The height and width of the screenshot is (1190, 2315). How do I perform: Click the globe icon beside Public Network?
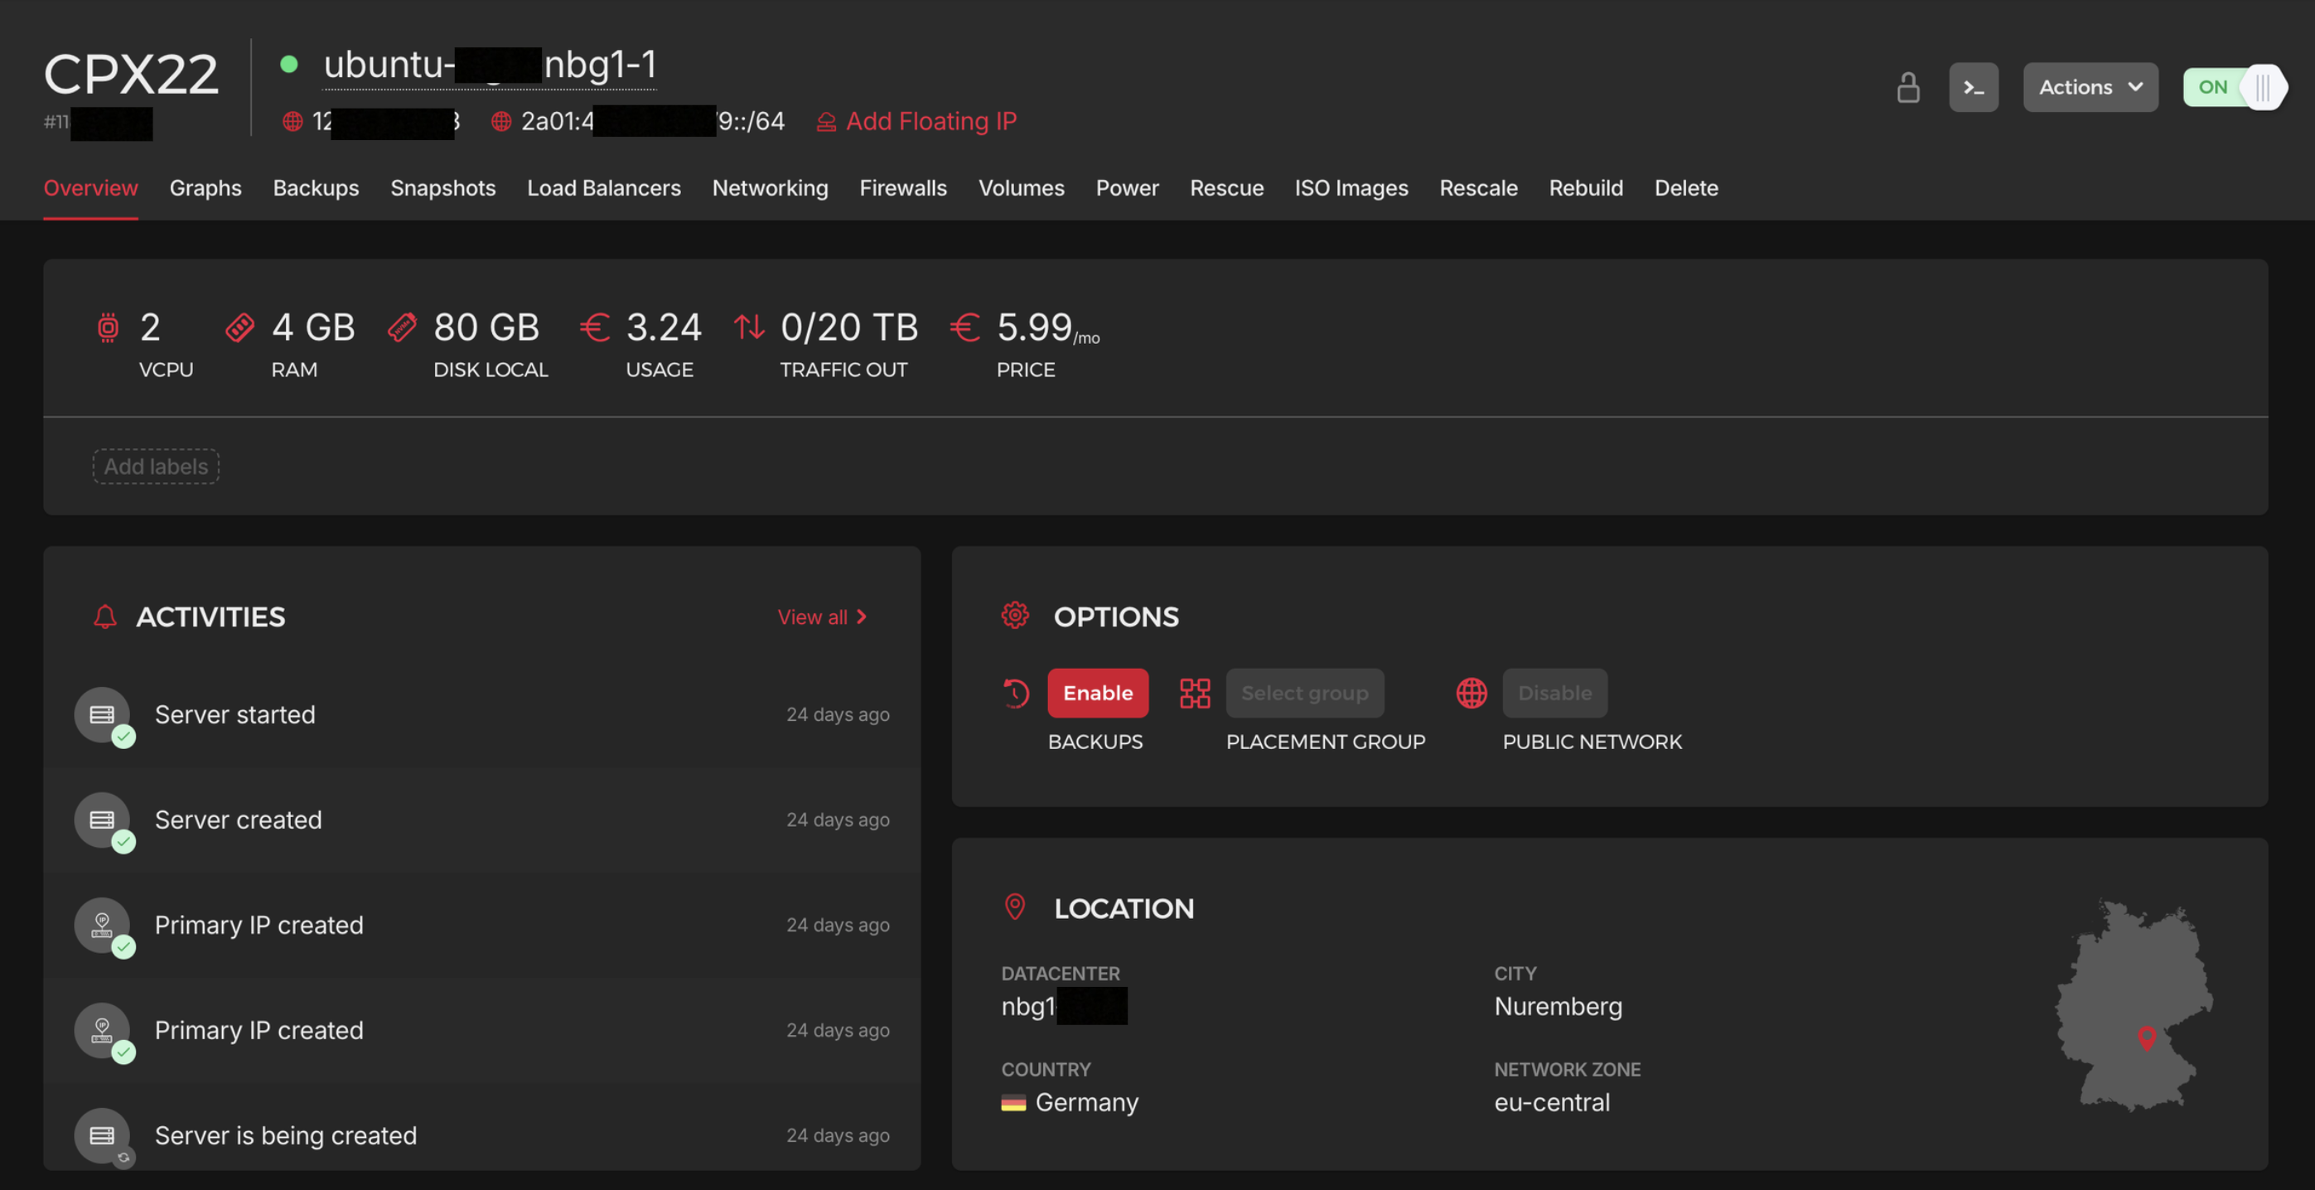pyautogui.click(x=1472, y=693)
